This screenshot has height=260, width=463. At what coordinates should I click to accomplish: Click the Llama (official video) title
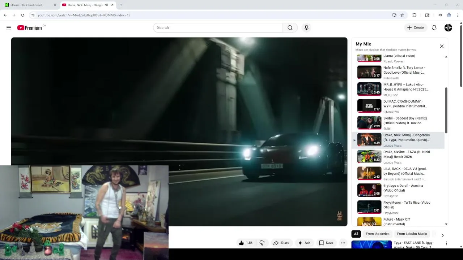(399, 56)
